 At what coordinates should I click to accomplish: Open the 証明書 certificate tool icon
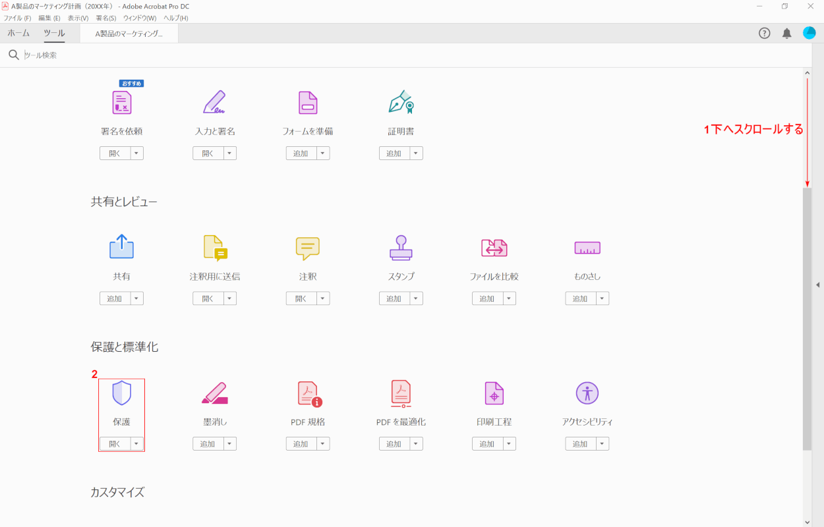click(x=401, y=103)
